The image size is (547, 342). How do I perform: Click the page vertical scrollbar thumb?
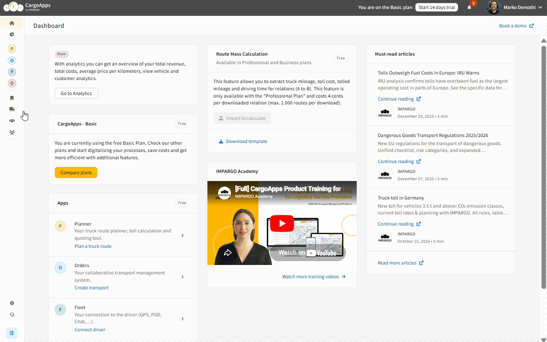tap(544, 167)
